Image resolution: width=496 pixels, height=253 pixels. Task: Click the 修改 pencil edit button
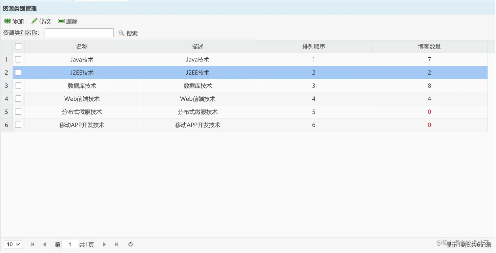pyautogui.click(x=41, y=21)
